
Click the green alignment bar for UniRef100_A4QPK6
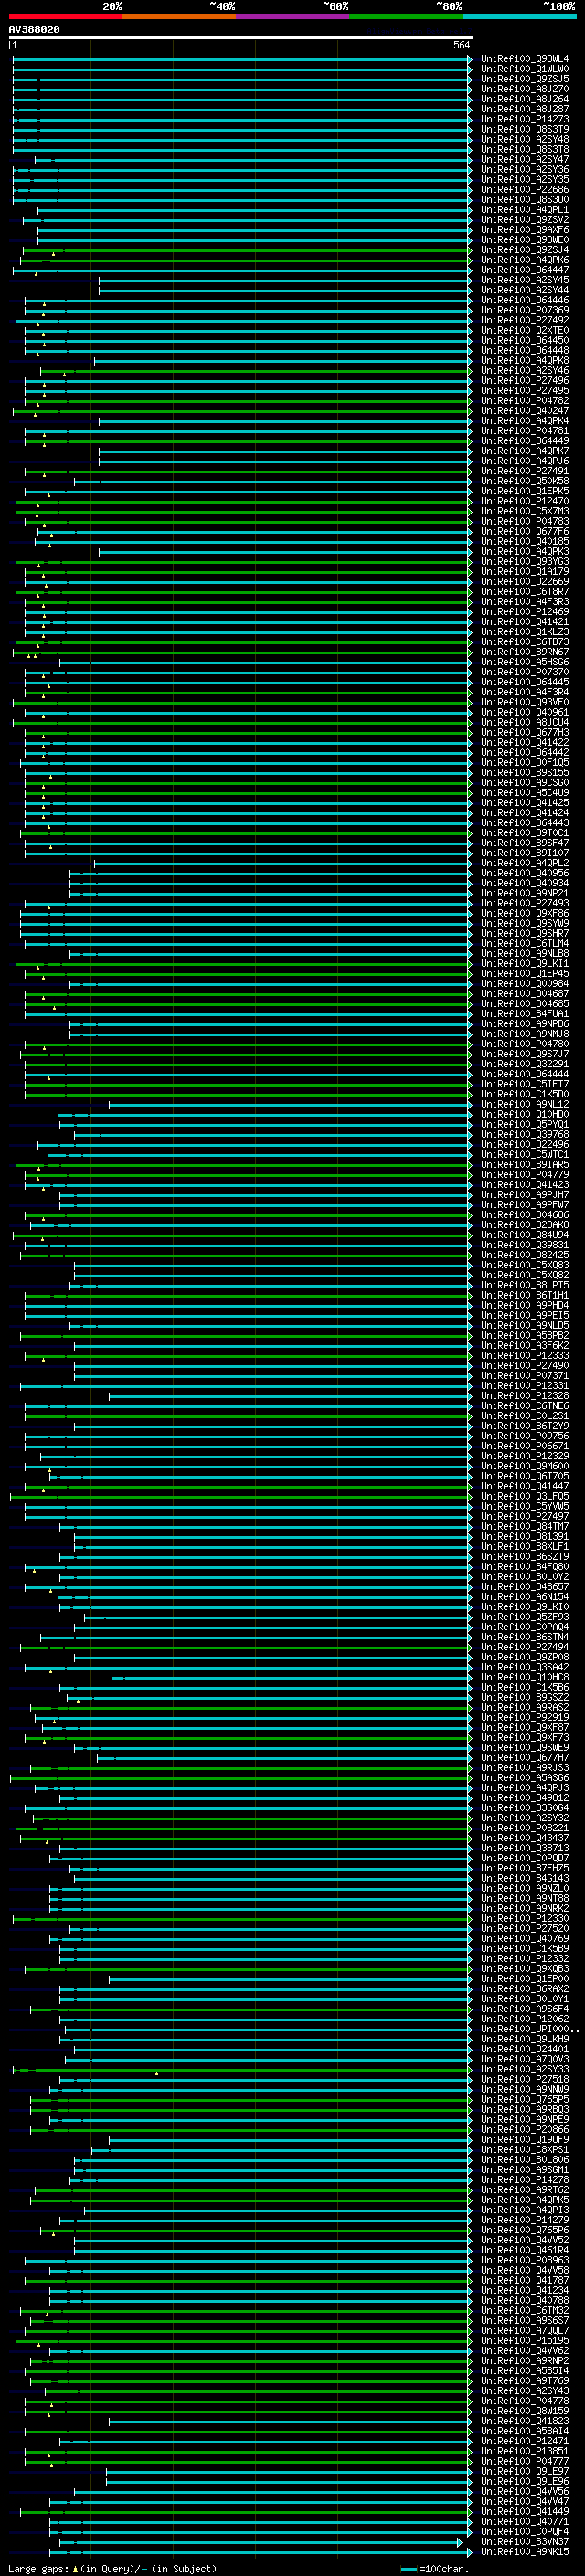(246, 260)
